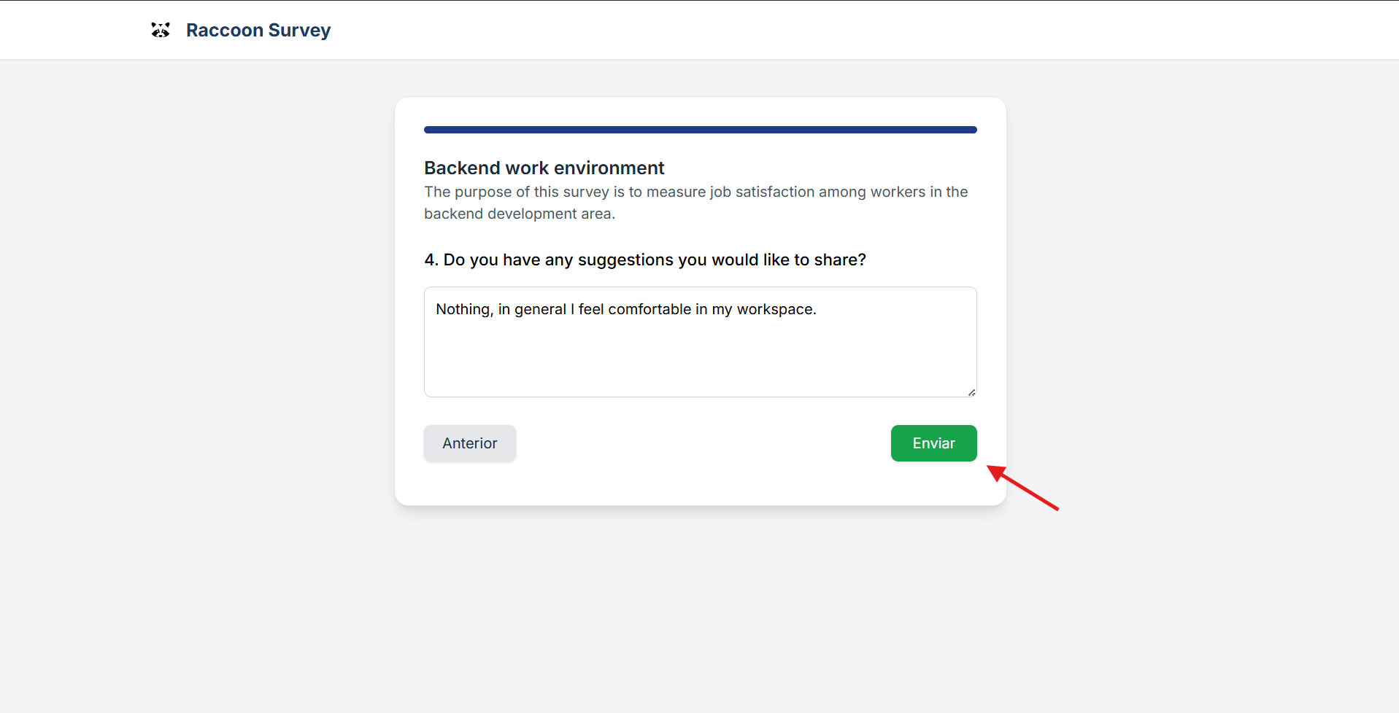Image resolution: width=1399 pixels, height=713 pixels.
Task: Click the question number "4."
Action: pos(431,260)
